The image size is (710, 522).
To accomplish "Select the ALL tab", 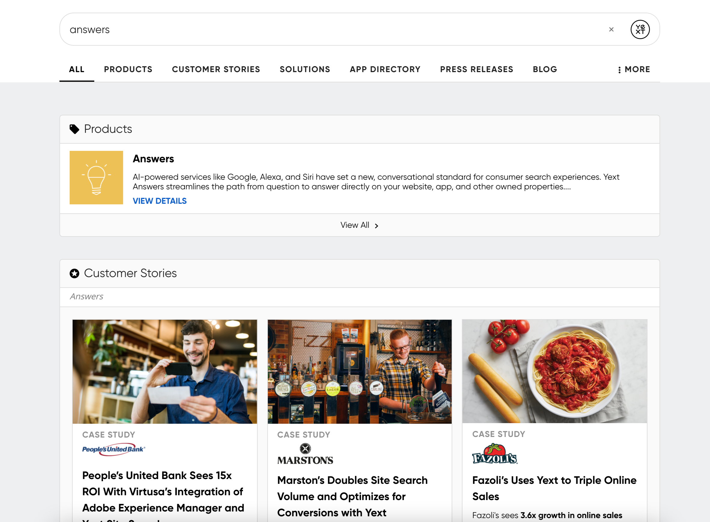I will pyautogui.click(x=77, y=69).
